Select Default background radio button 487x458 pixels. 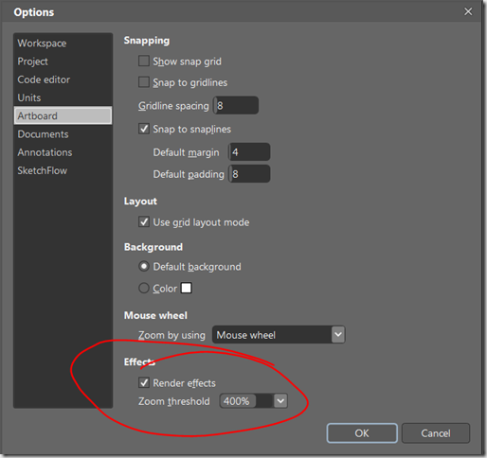144,267
